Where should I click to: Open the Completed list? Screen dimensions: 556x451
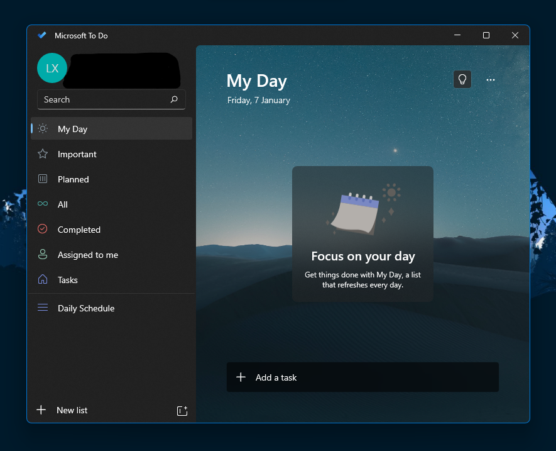coord(111,230)
